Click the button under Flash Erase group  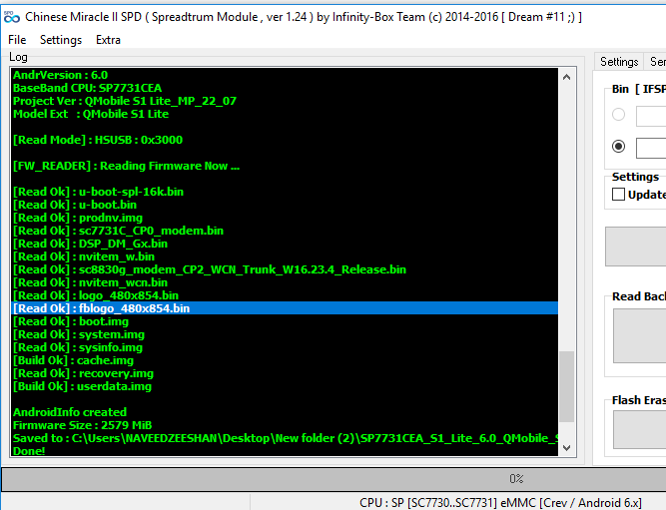pyautogui.click(x=639, y=430)
